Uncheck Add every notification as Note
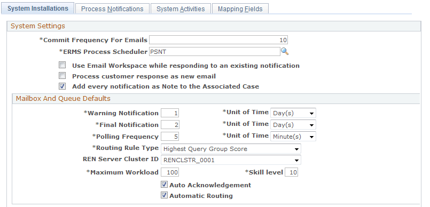 click(x=62, y=86)
